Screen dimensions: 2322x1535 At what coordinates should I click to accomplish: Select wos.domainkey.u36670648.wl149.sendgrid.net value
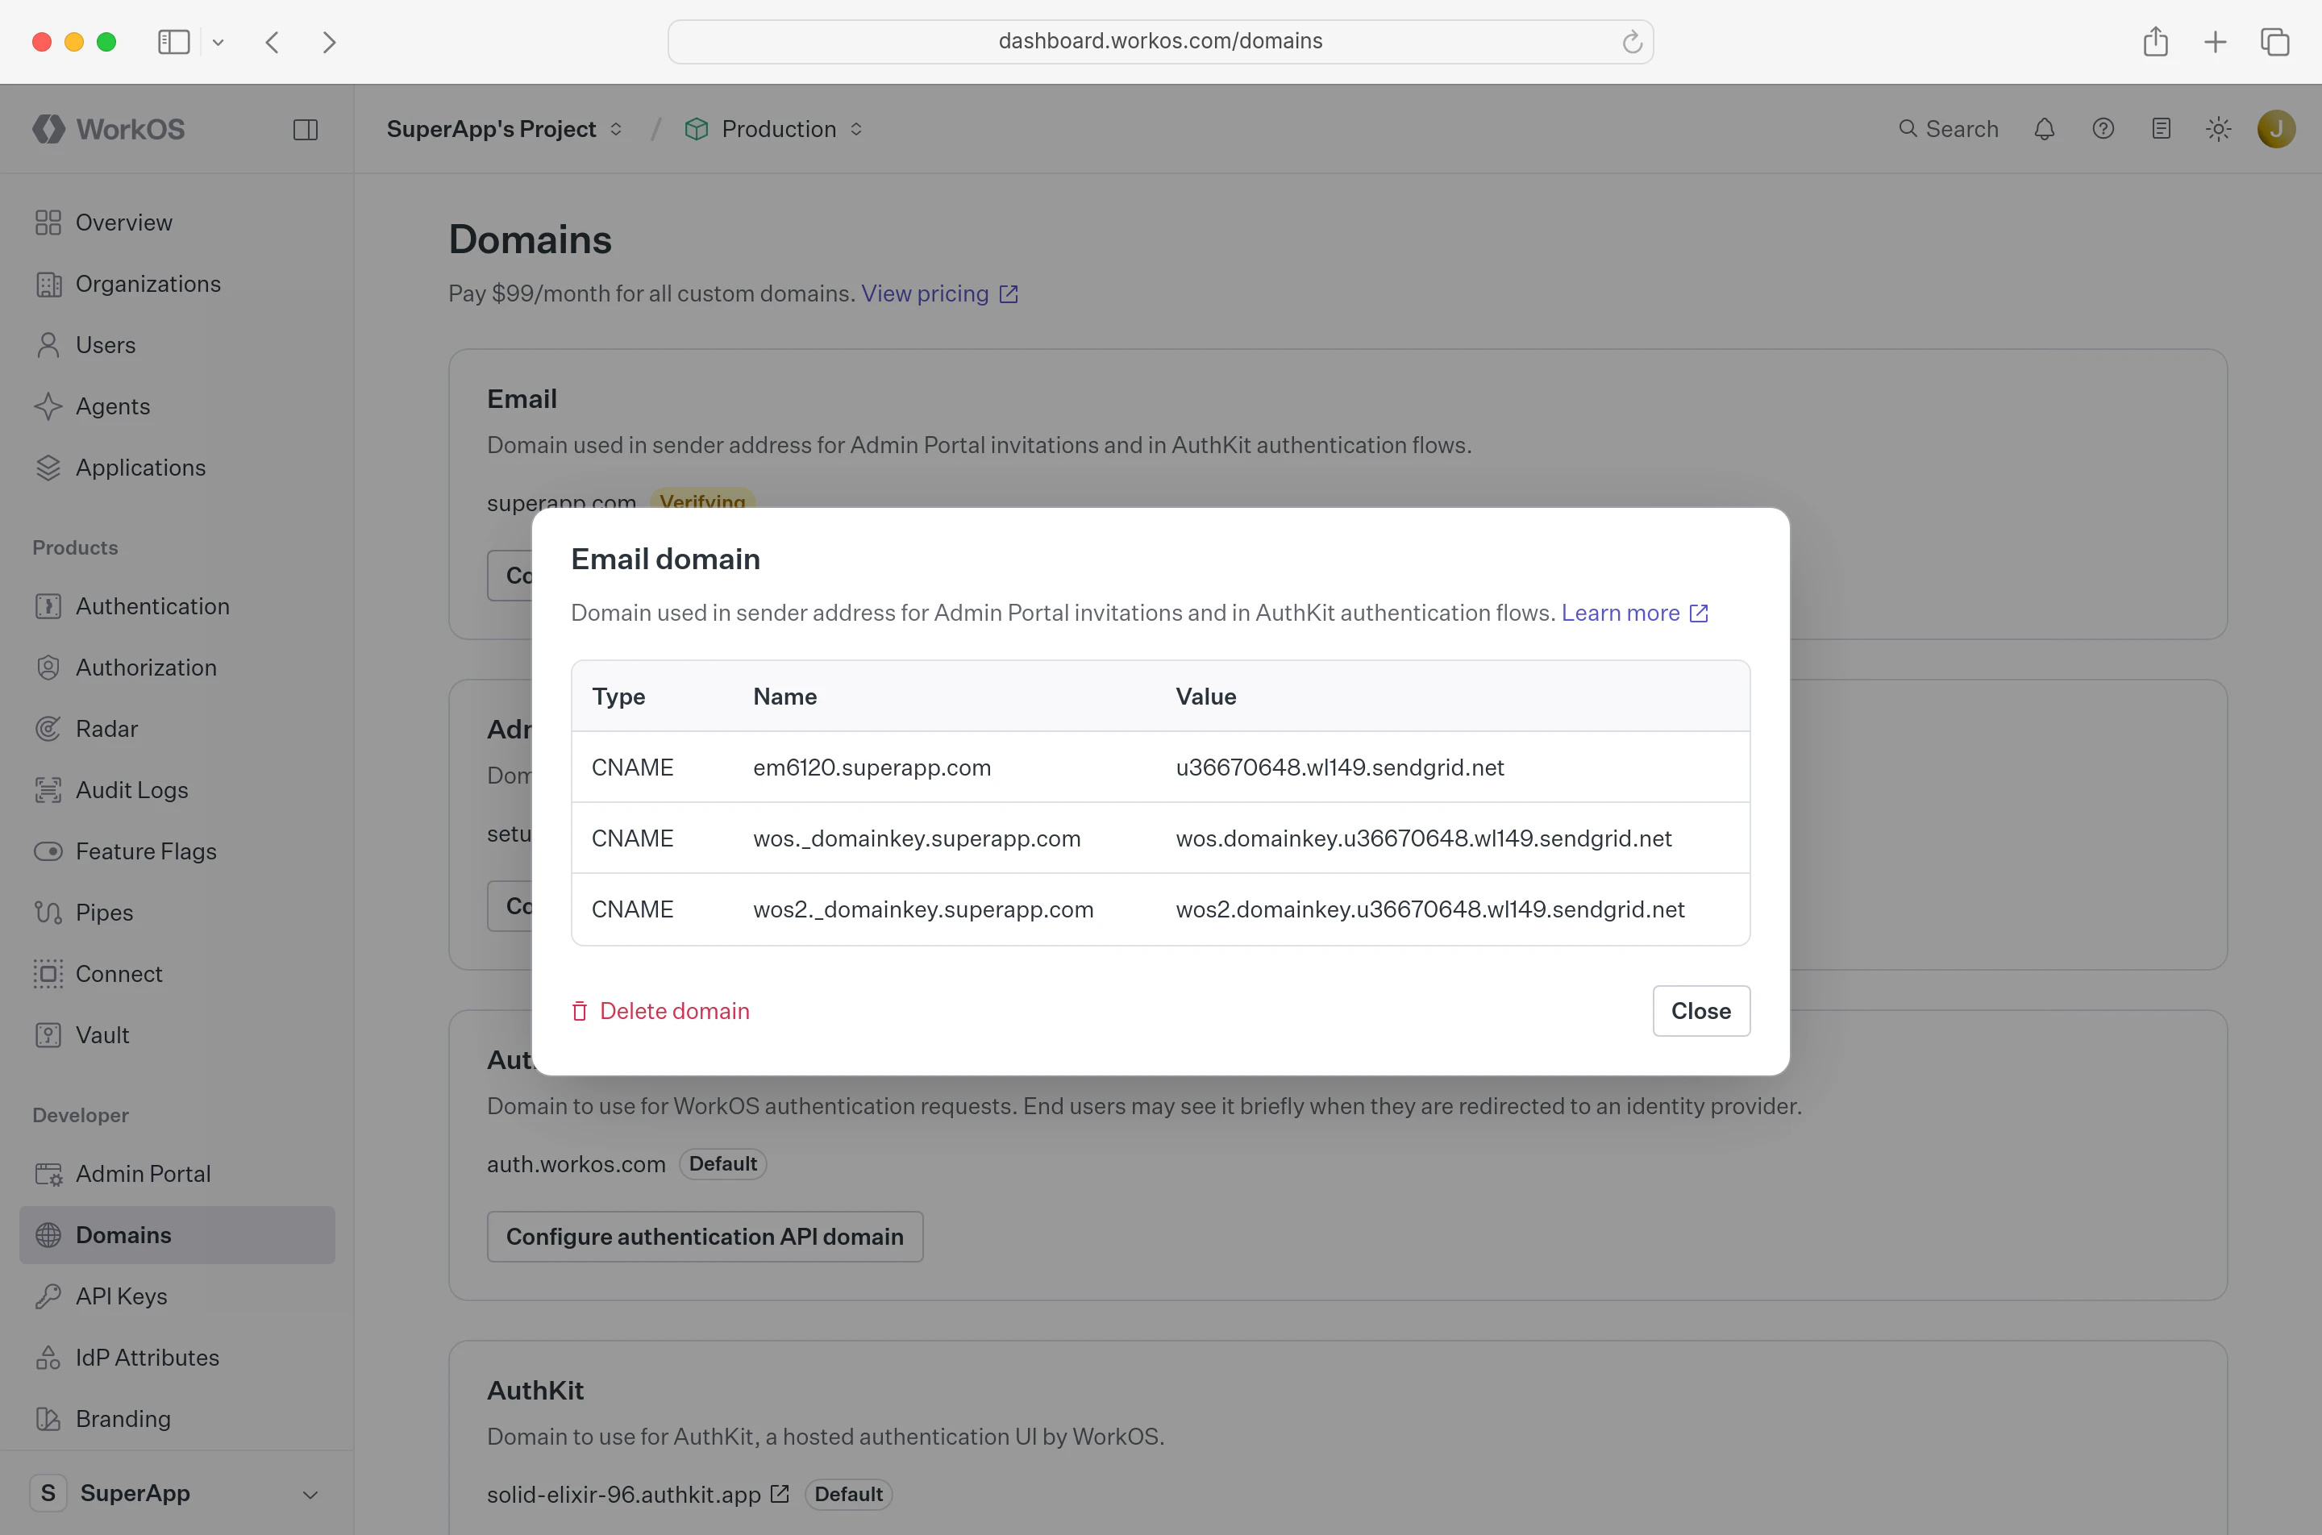click(x=1423, y=839)
